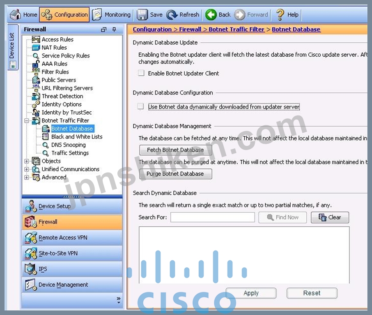This screenshot has height=315, width=372.
Task: Select Botnet Database in the tree
Action: tap(72, 129)
